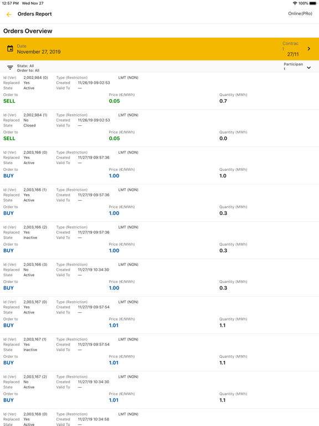Select order Id 2,002,984 (1)

pyautogui.click(x=35, y=115)
